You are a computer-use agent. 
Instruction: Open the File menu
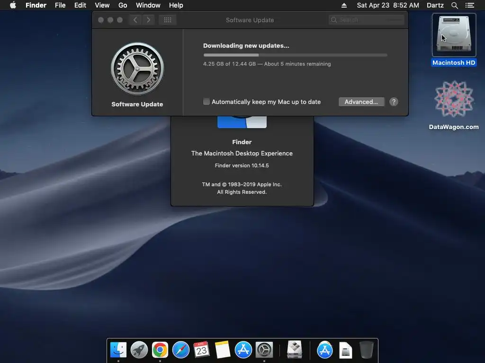pos(60,5)
